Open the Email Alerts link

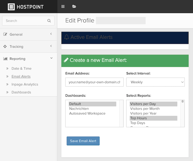point(21,76)
